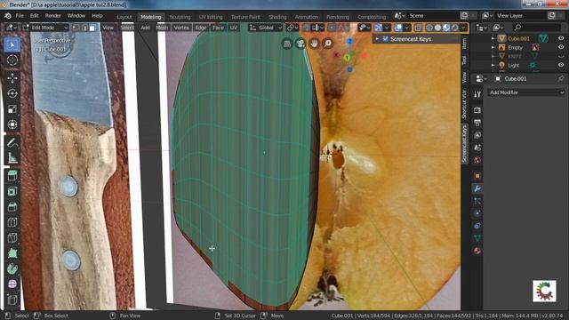This screenshot has width=569, height=320.
Task: Select the Inset Faces tool
Action: [x=12, y=191]
